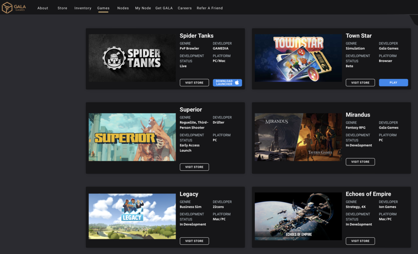The width and height of the screenshot is (418, 254).
Task: Open the Echoes of Empire cover image
Action: point(298,216)
